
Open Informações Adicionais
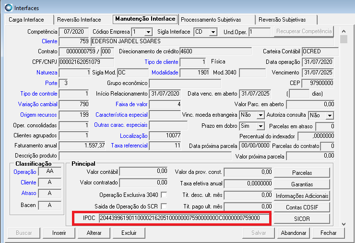(302, 196)
